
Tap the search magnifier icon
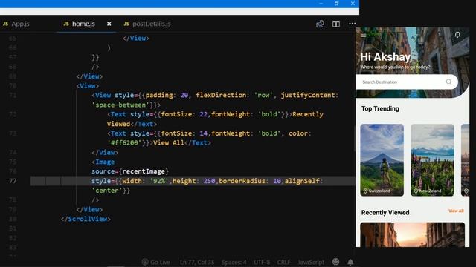[x=448, y=82]
